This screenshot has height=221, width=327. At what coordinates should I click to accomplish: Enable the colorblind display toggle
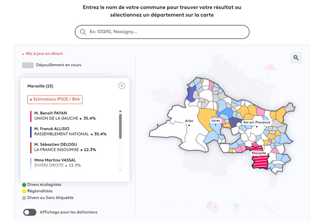30,212
